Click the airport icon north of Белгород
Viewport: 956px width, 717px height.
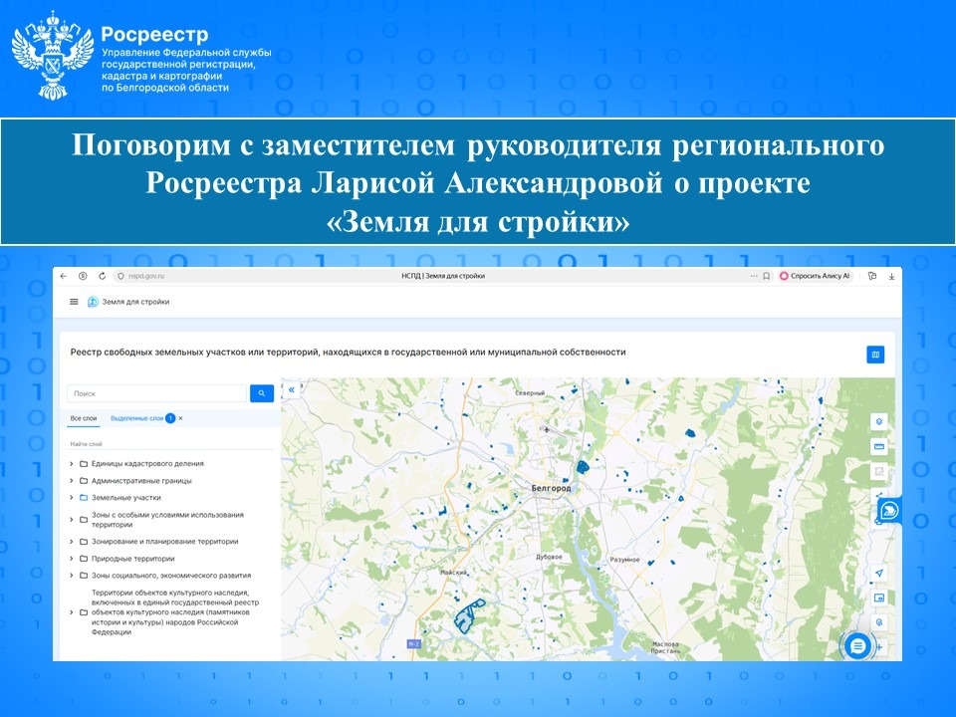tap(547, 430)
